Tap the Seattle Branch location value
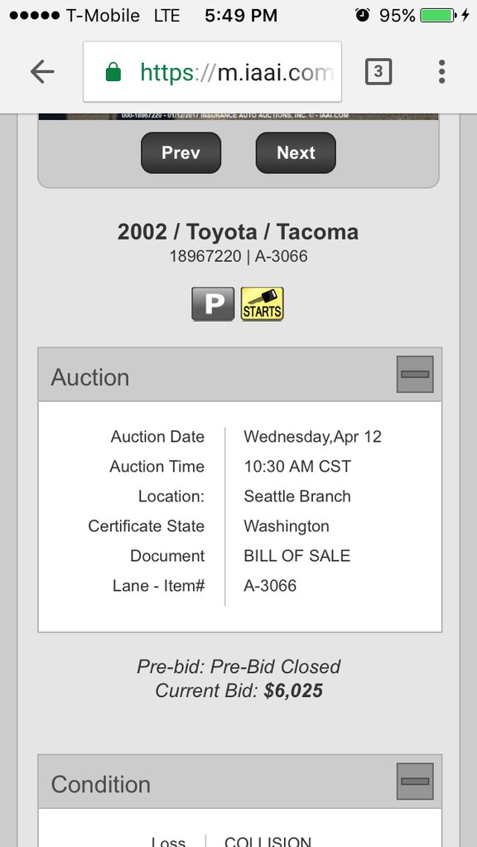This screenshot has width=477, height=847. coord(297,496)
